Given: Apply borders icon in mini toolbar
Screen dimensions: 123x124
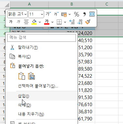Looking at the screenshot, I should [x=59, y=22].
